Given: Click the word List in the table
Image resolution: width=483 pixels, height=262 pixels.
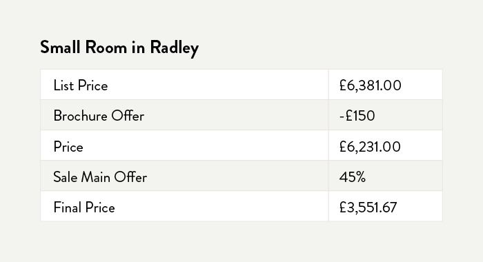Looking at the screenshot, I should (x=63, y=85).
